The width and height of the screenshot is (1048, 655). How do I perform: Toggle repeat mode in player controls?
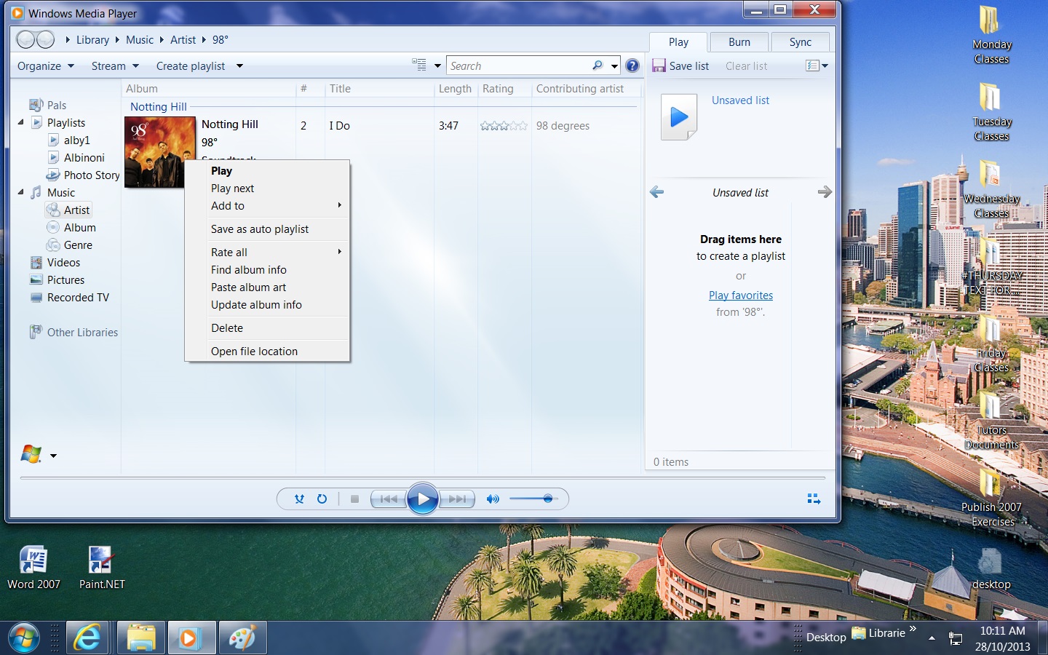pyautogui.click(x=322, y=499)
